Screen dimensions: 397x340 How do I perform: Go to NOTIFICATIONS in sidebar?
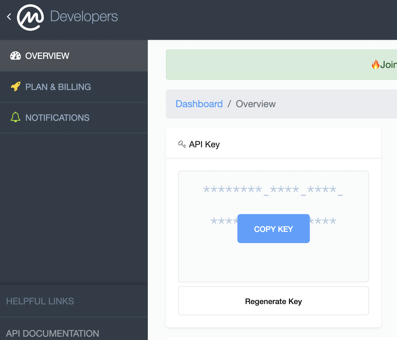[x=74, y=118]
